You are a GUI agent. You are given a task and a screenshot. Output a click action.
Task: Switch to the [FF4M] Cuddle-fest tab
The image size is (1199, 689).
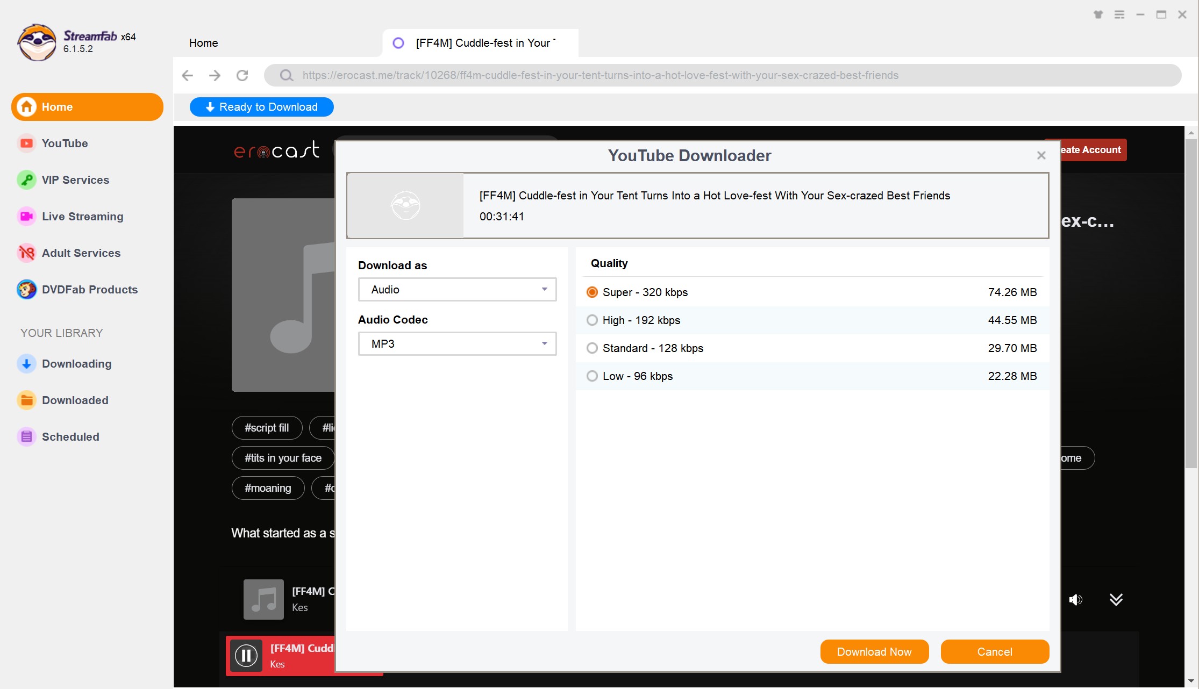pyautogui.click(x=480, y=43)
